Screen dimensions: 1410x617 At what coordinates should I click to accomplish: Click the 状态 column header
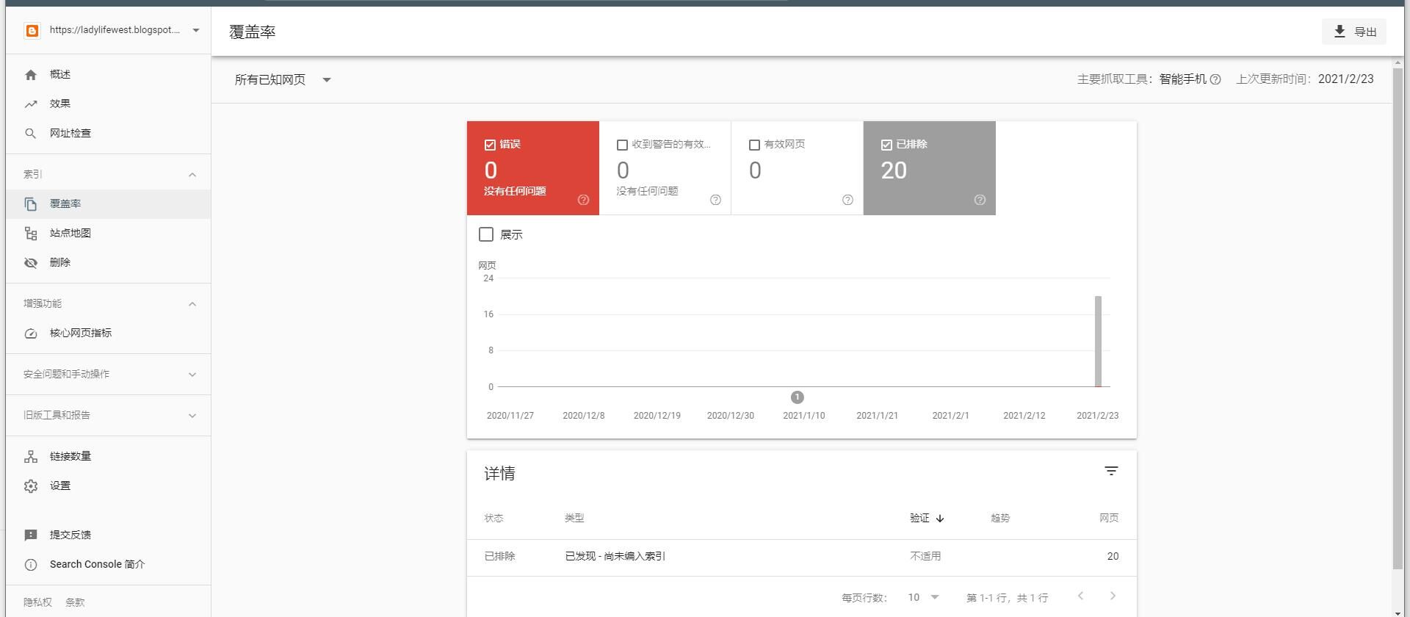(493, 518)
